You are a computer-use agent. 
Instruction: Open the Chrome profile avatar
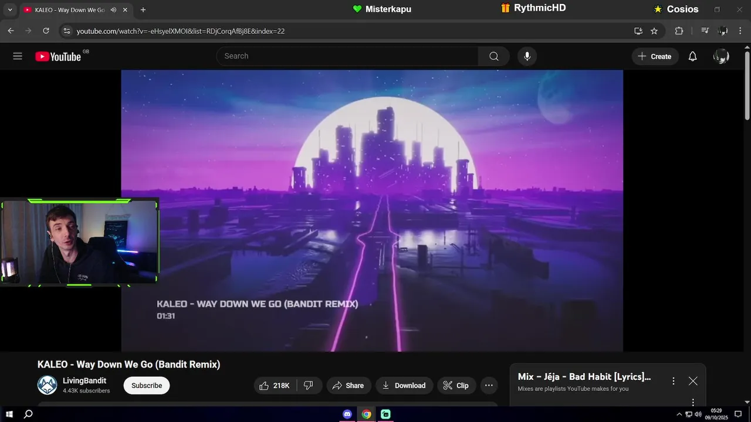pyautogui.click(x=723, y=30)
